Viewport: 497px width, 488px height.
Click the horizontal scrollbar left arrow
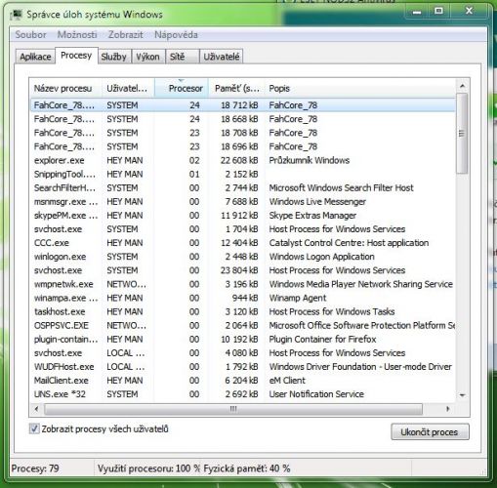(x=36, y=409)
